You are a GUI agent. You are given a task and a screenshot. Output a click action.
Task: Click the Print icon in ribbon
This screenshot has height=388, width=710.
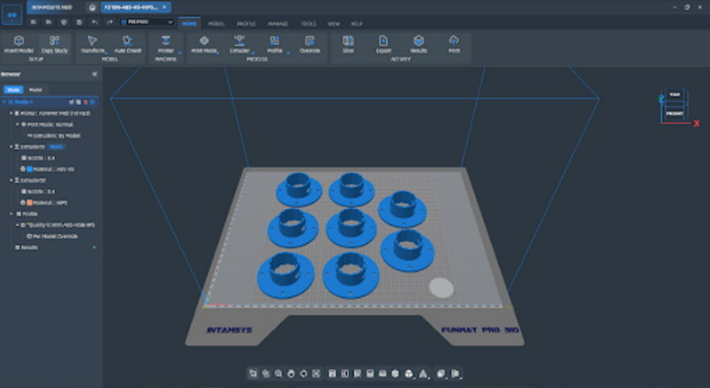[454, 41]
